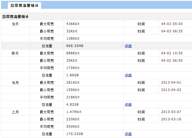
Task: Open 详细 link for last month's 170.33GB
Action: 128,134
